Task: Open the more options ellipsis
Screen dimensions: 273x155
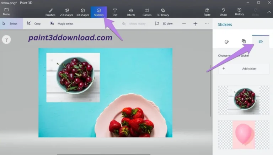Action: tap(207, 24)
